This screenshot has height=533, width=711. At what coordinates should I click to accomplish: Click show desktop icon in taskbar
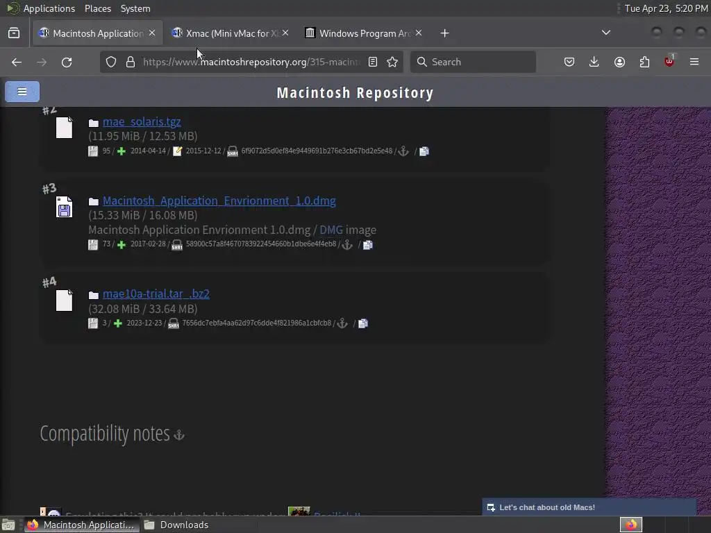tap(8, 525)
